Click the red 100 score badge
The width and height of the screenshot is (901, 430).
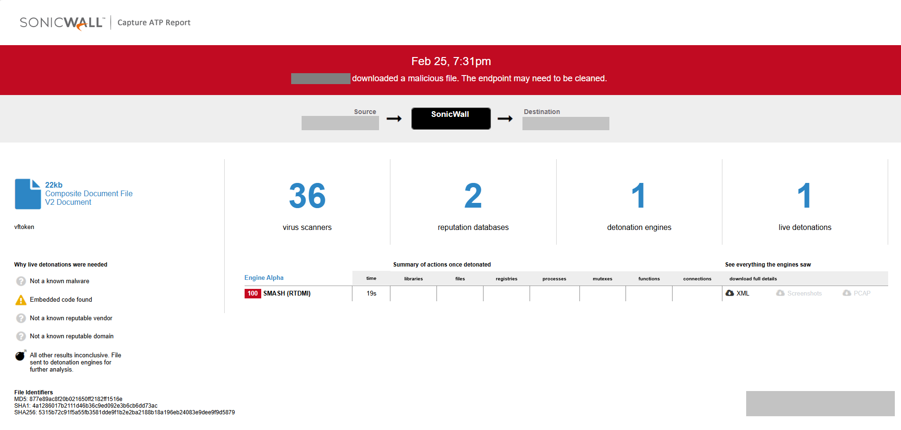253,294
